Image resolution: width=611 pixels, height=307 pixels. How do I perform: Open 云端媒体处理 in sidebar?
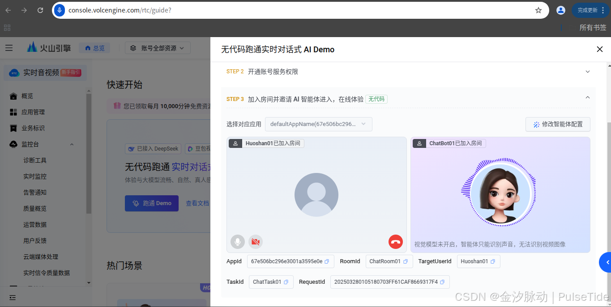pos(41,257)
